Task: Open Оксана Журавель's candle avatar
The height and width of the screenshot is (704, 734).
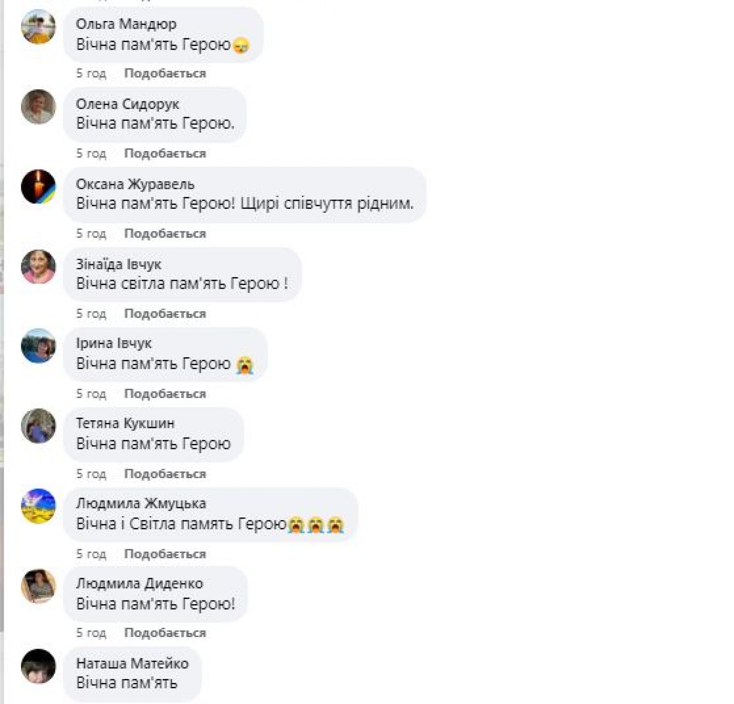Action: click(x=38, y=187)
